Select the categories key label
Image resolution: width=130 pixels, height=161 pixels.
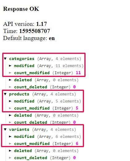22,59
